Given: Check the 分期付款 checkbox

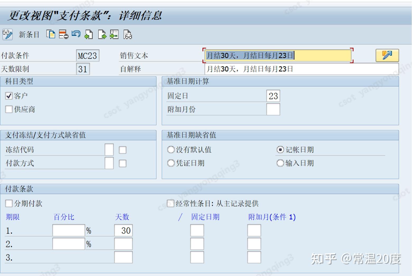Looking at the screenshot, I should [x=9, y=203].
